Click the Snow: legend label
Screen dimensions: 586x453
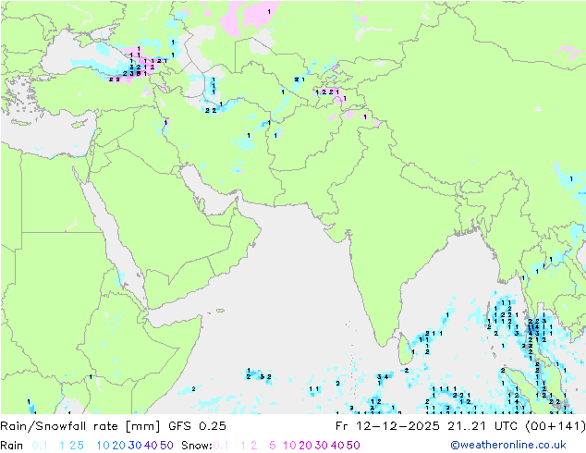[x=197, y=446]
